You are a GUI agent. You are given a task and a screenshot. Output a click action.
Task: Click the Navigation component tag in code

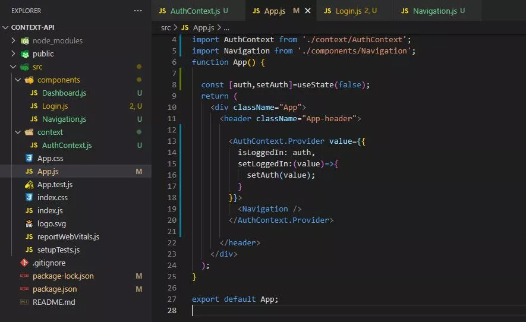[270, 209]
